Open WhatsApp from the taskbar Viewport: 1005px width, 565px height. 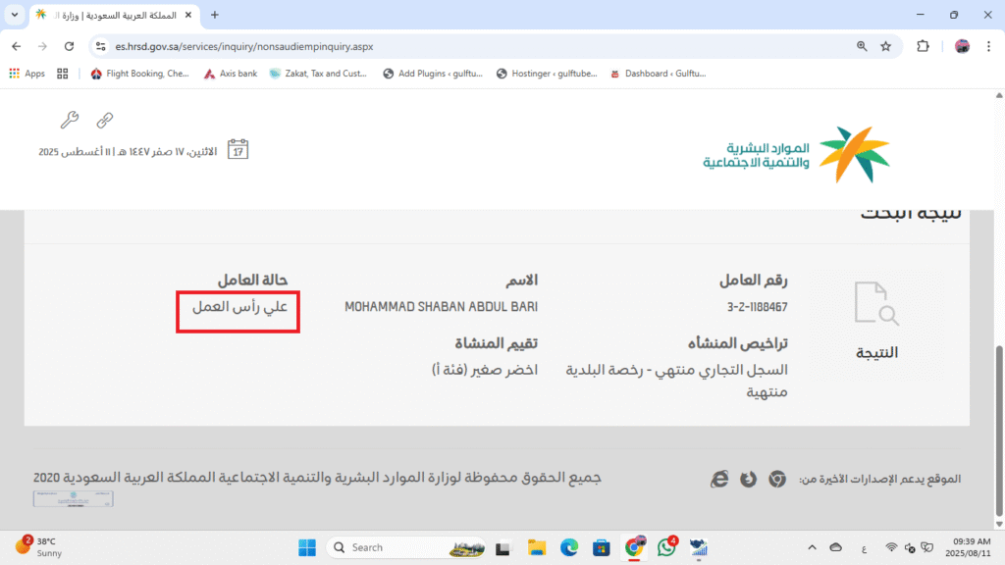click(x=666, y=547)
